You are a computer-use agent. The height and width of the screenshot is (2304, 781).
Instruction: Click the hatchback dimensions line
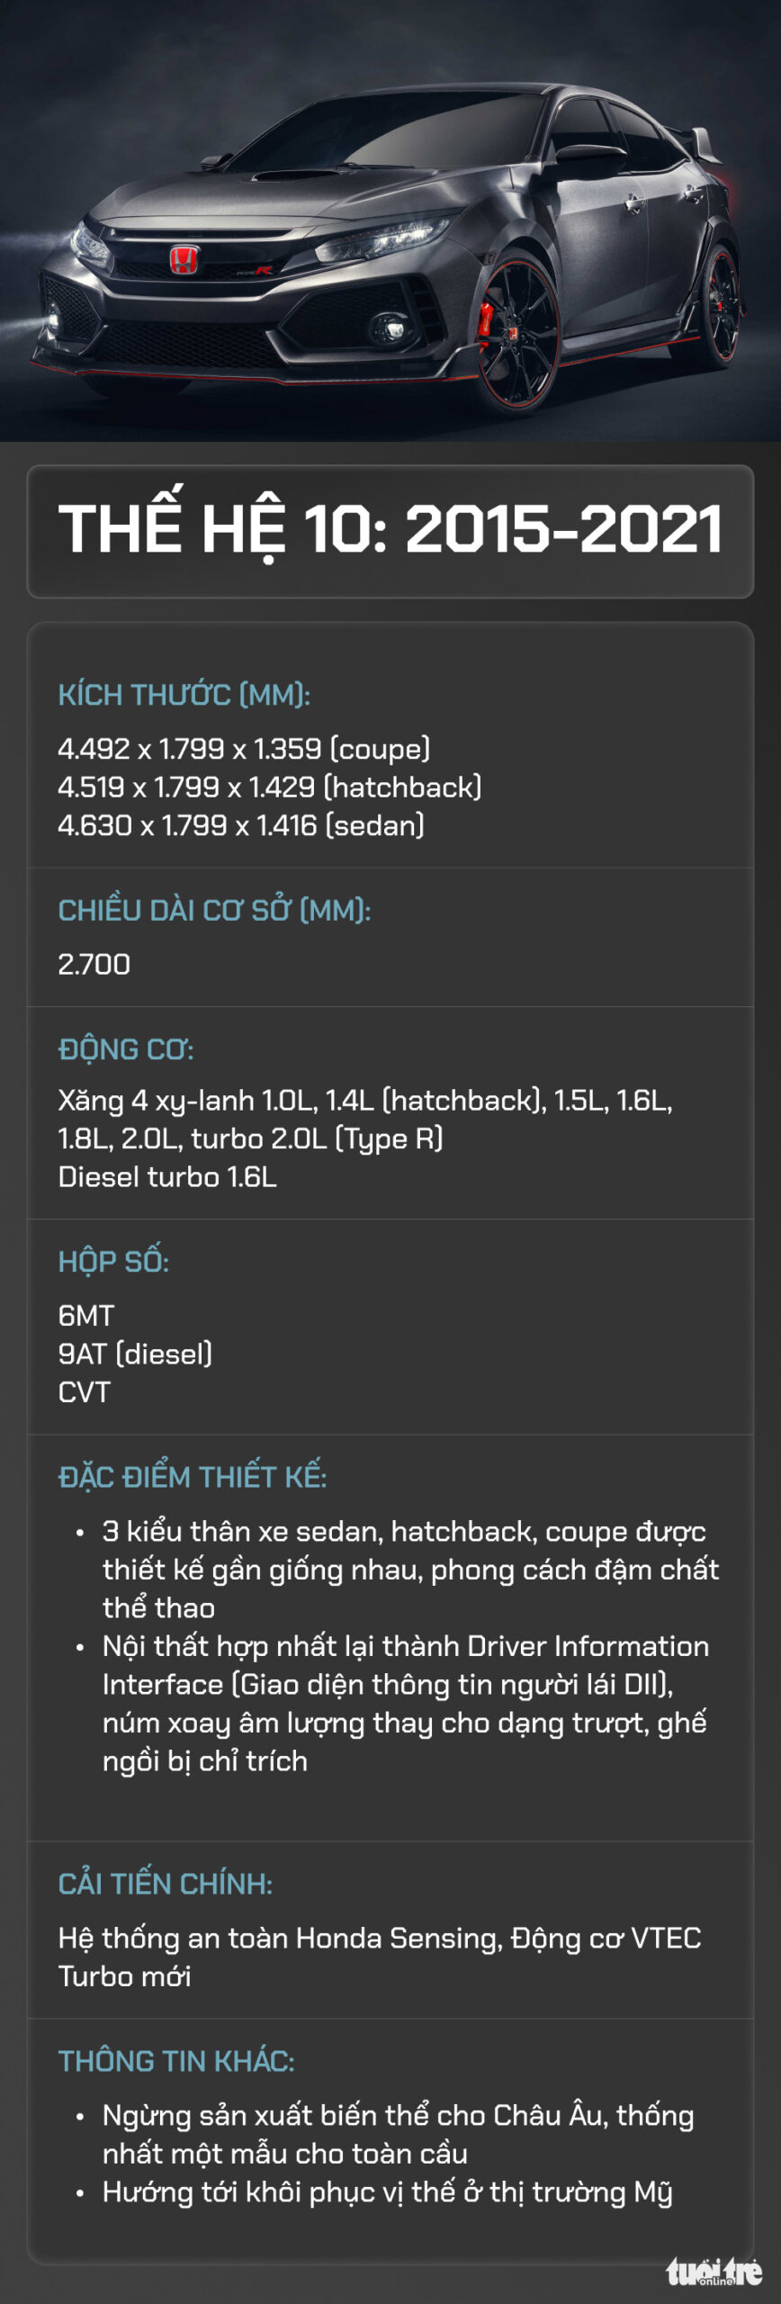point(270,787)
